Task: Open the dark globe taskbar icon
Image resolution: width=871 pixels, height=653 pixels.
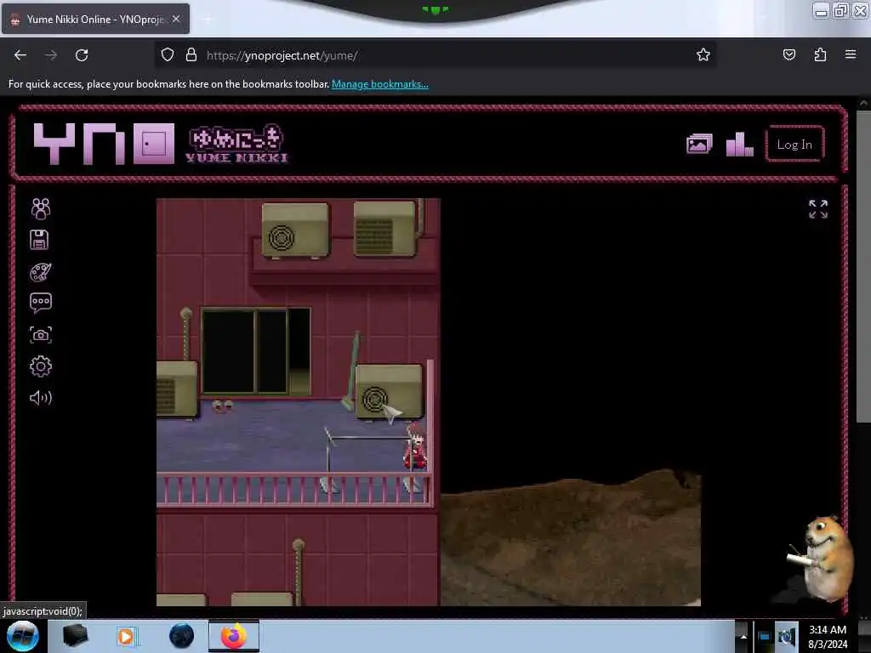Action: 182,636
